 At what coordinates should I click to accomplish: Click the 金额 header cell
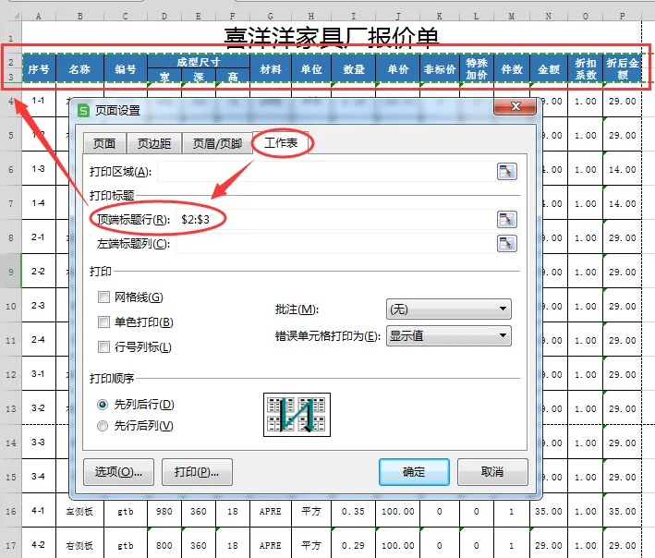[549, 68]
